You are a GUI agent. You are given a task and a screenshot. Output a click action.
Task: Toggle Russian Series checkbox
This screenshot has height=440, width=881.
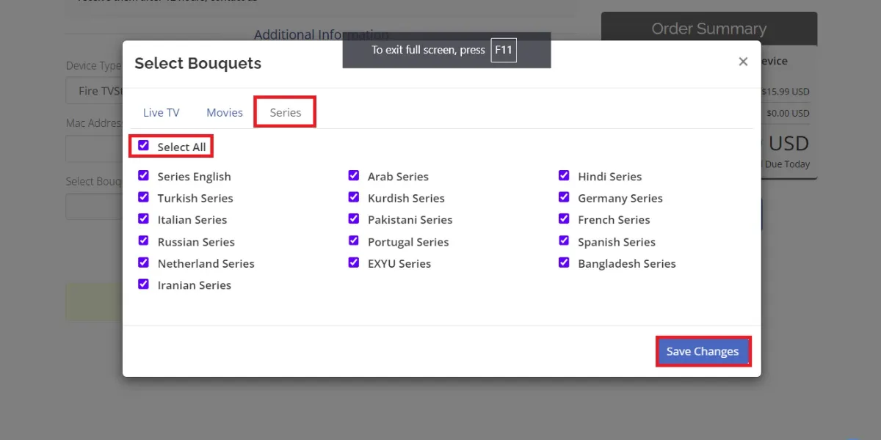143,241
